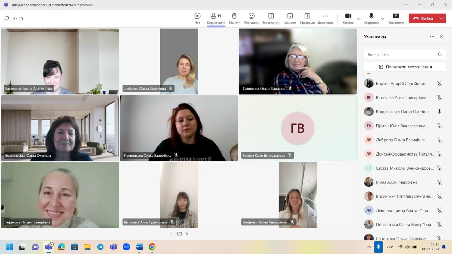Open the Додатково more actions menu

point(325,18)
